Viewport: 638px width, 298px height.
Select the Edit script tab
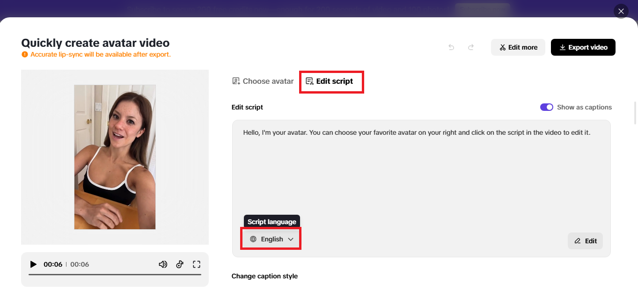point(331,80)
